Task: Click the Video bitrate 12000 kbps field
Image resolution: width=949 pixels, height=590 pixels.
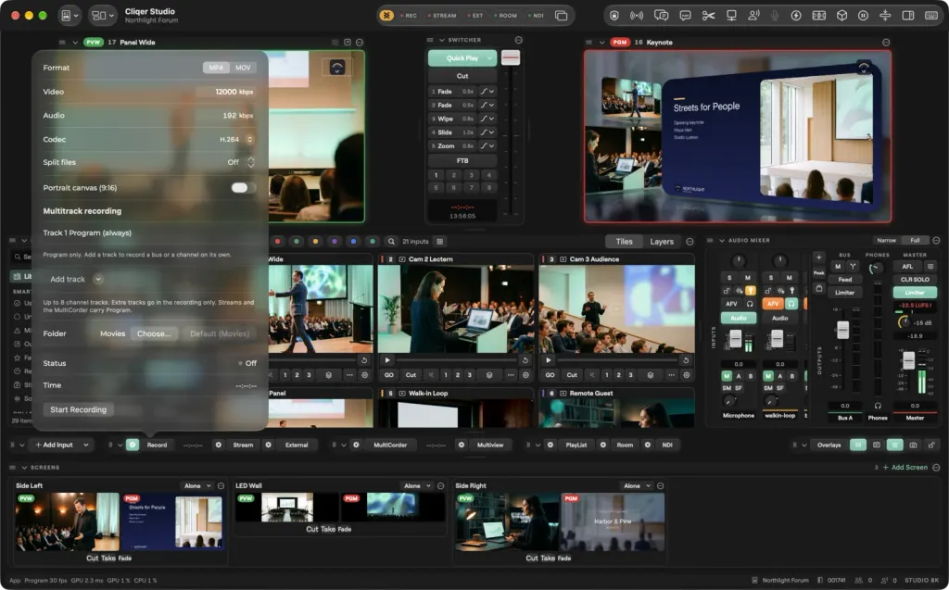Action: [x=225, y=92]
